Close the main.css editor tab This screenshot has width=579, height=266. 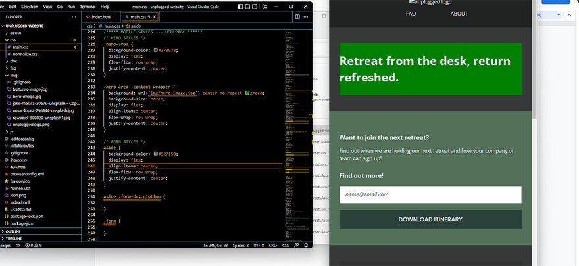(155, 16)
